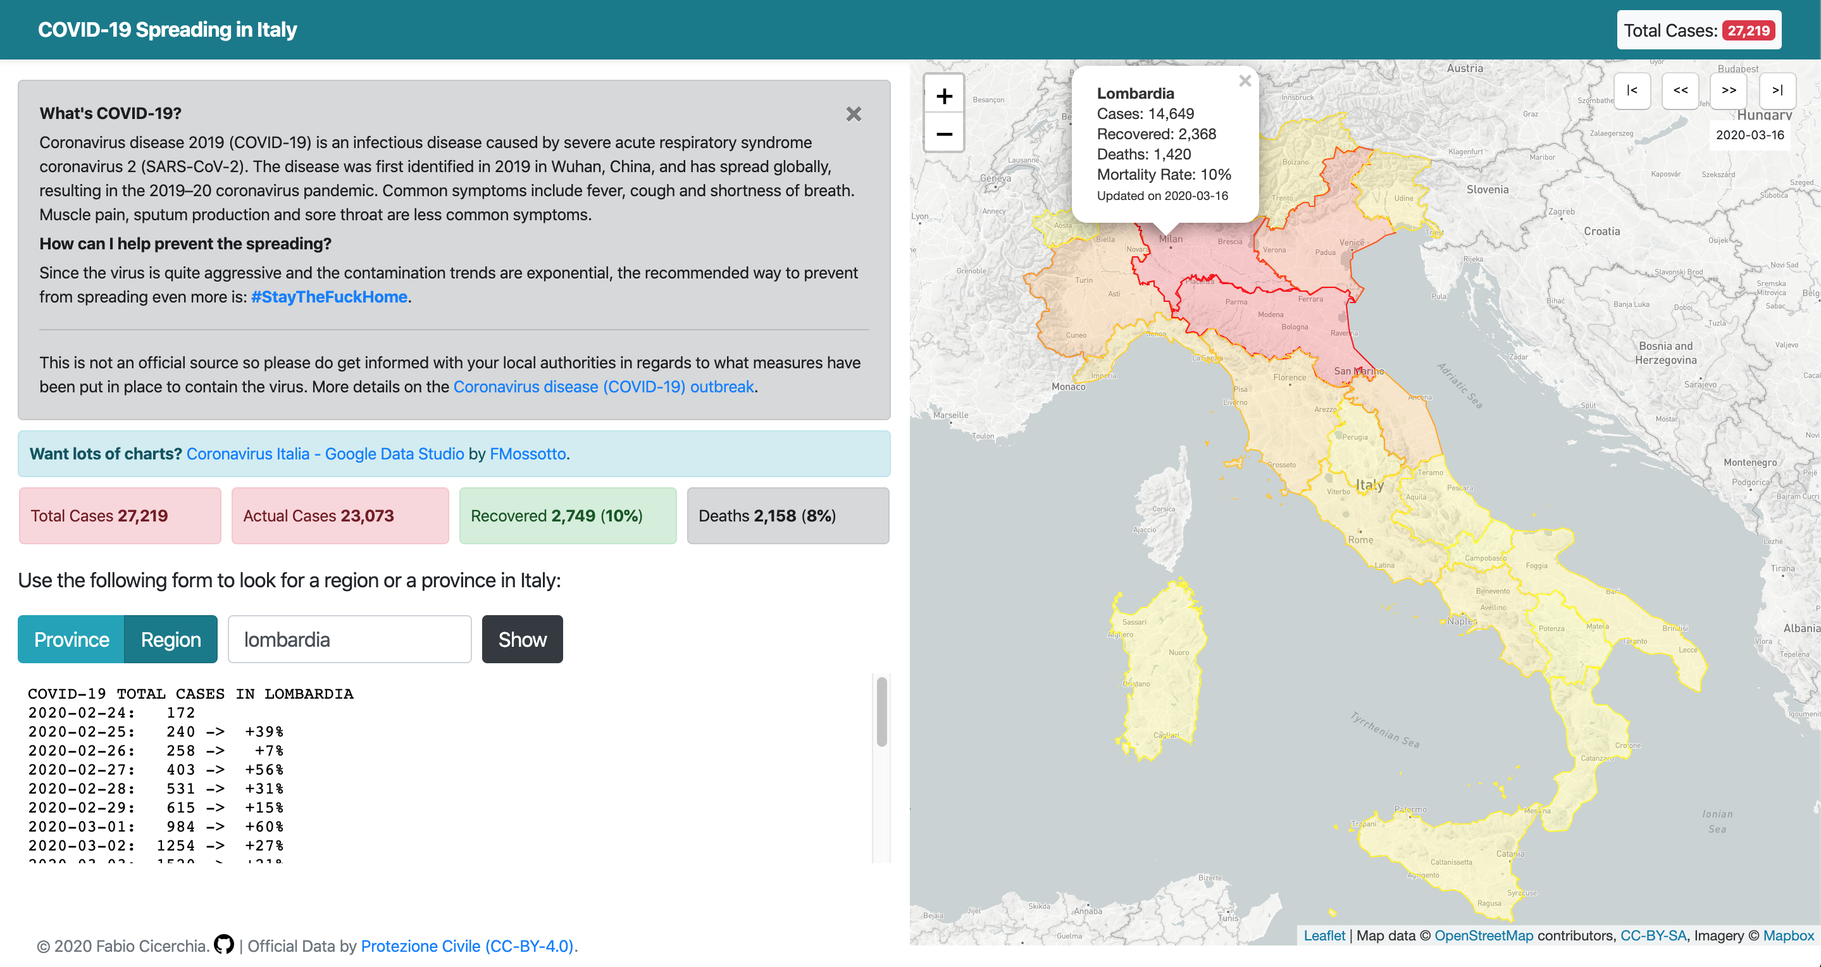The image size is (1821, 967).
Task: Click the Total Cases 27,219 card
Action: pos(120,515)
